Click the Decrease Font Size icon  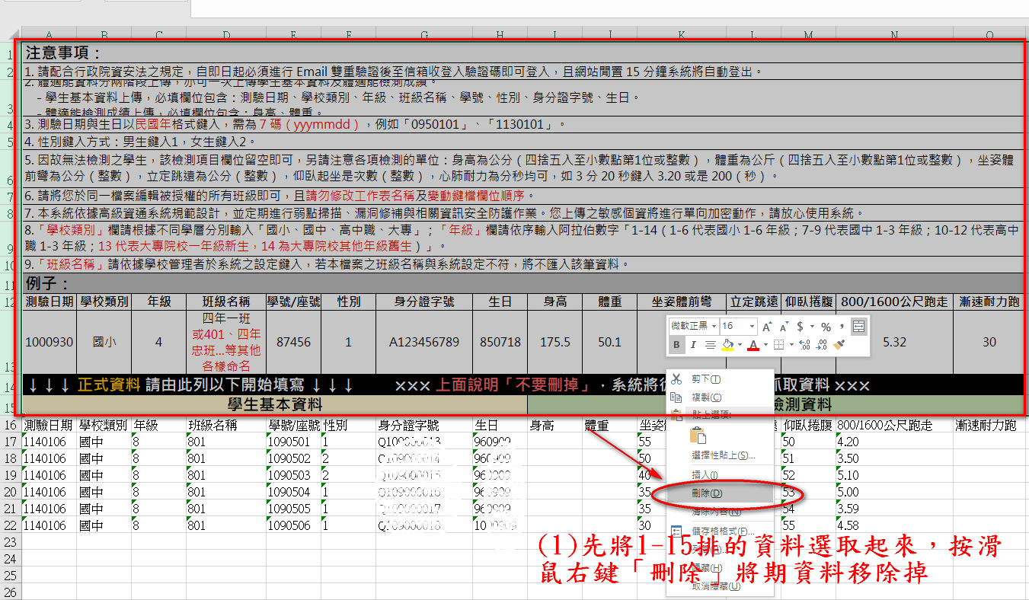784,327
